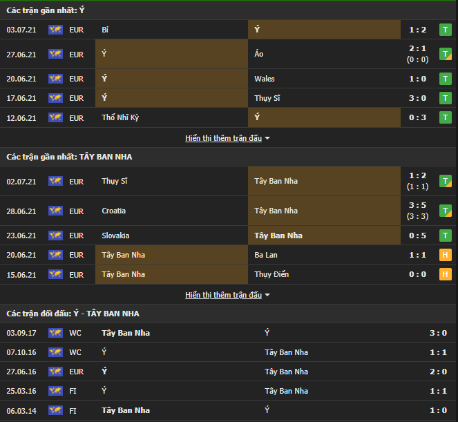
Task: Click the flag icon for Thổ Nhĩ Kỳ match
Action: click(x=55, y=117)
